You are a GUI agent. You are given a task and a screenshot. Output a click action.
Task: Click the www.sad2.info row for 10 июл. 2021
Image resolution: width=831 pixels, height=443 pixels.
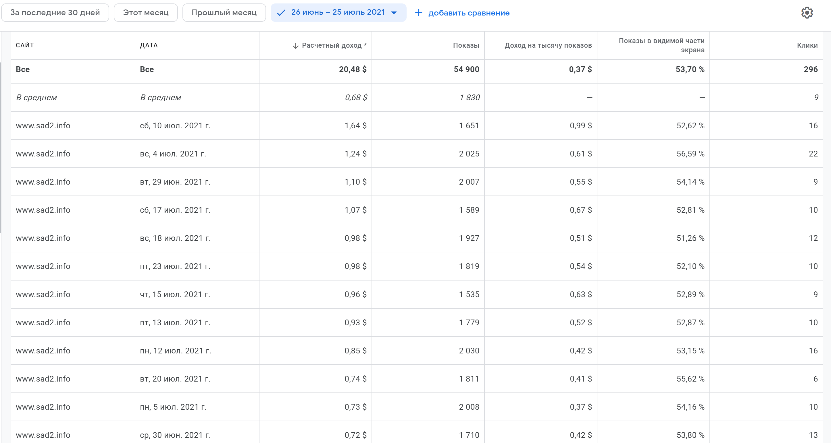pos(43,125)
